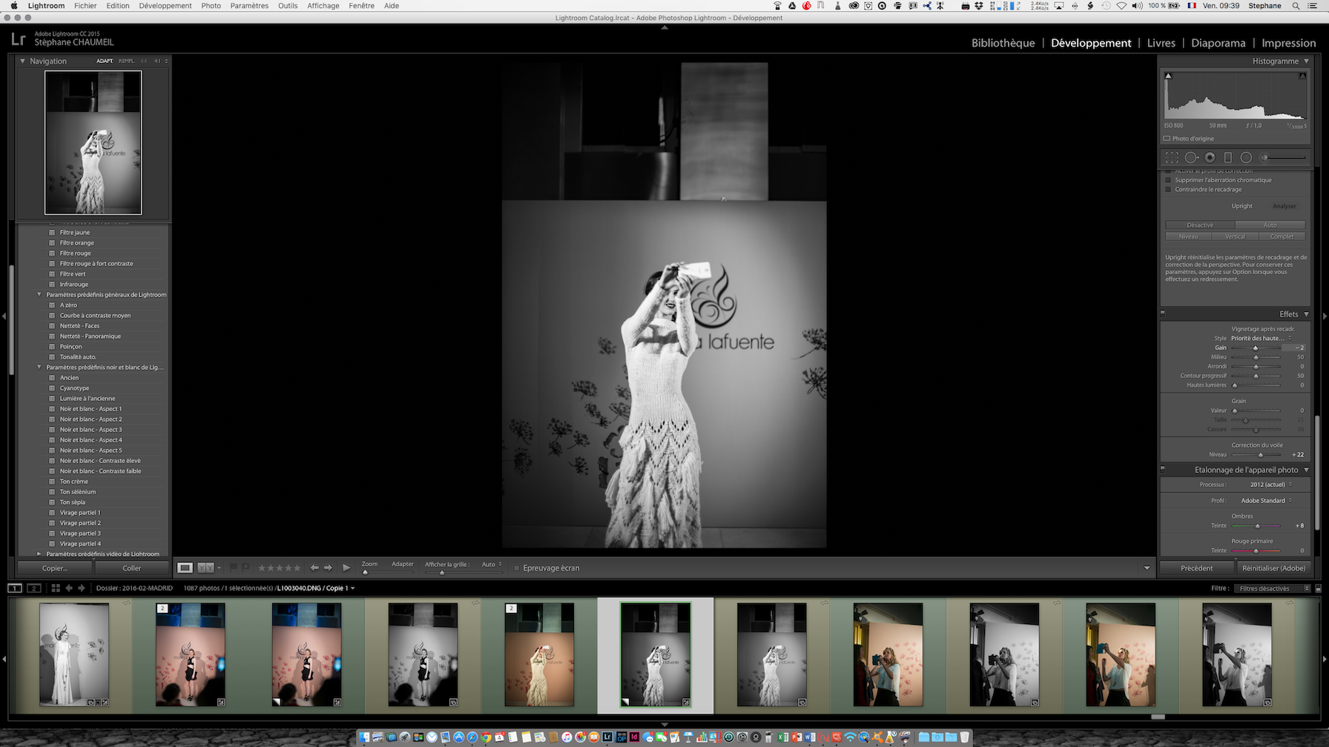Select the radial filter tool
The height and width of the screenshot is (747, 1329).
tap(1246, 157)
